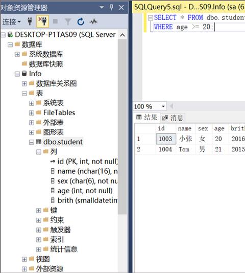
Task: Open the 100 % zoom dropdown
Action: point(163,106)
